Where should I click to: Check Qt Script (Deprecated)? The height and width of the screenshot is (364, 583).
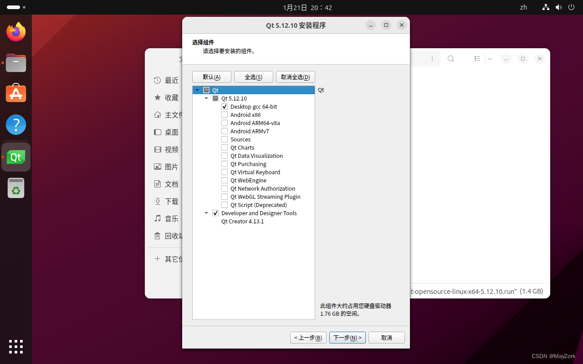click(x=225, y=205)
